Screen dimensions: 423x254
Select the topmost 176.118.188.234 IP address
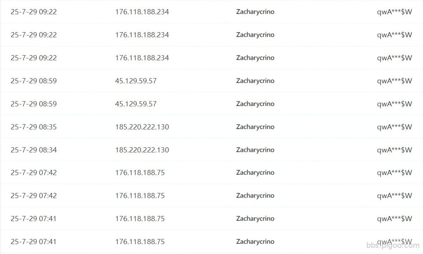tap(142, 12)
